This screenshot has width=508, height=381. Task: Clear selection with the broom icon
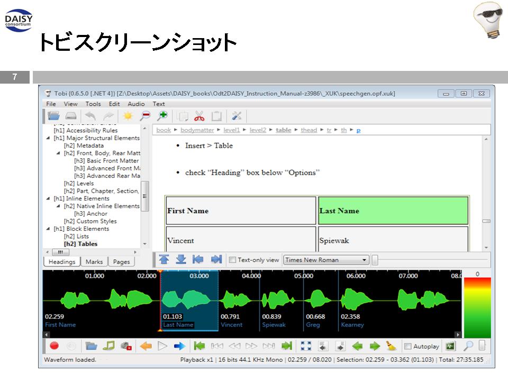pos(392,346)
